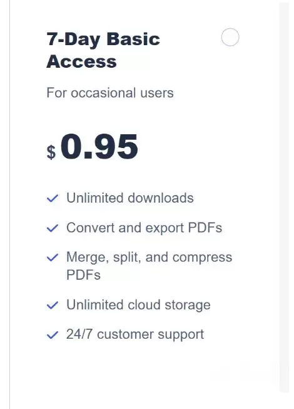The height and width of the screenshot is (409, 294).
Task: Click the 24/7 customer support text
Action: tap(135, 334)
